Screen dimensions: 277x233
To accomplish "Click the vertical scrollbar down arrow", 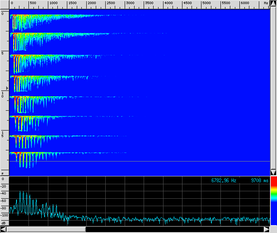I will tap(273, 172).
